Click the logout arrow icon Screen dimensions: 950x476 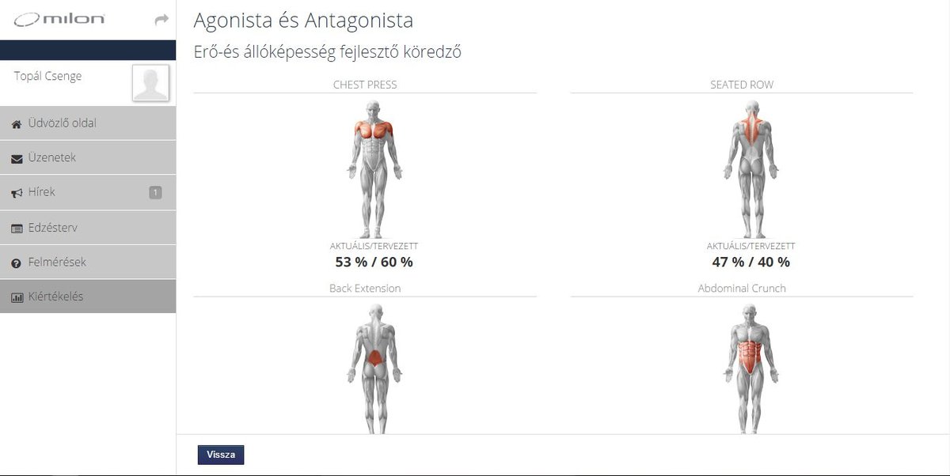tap(161, 19)
